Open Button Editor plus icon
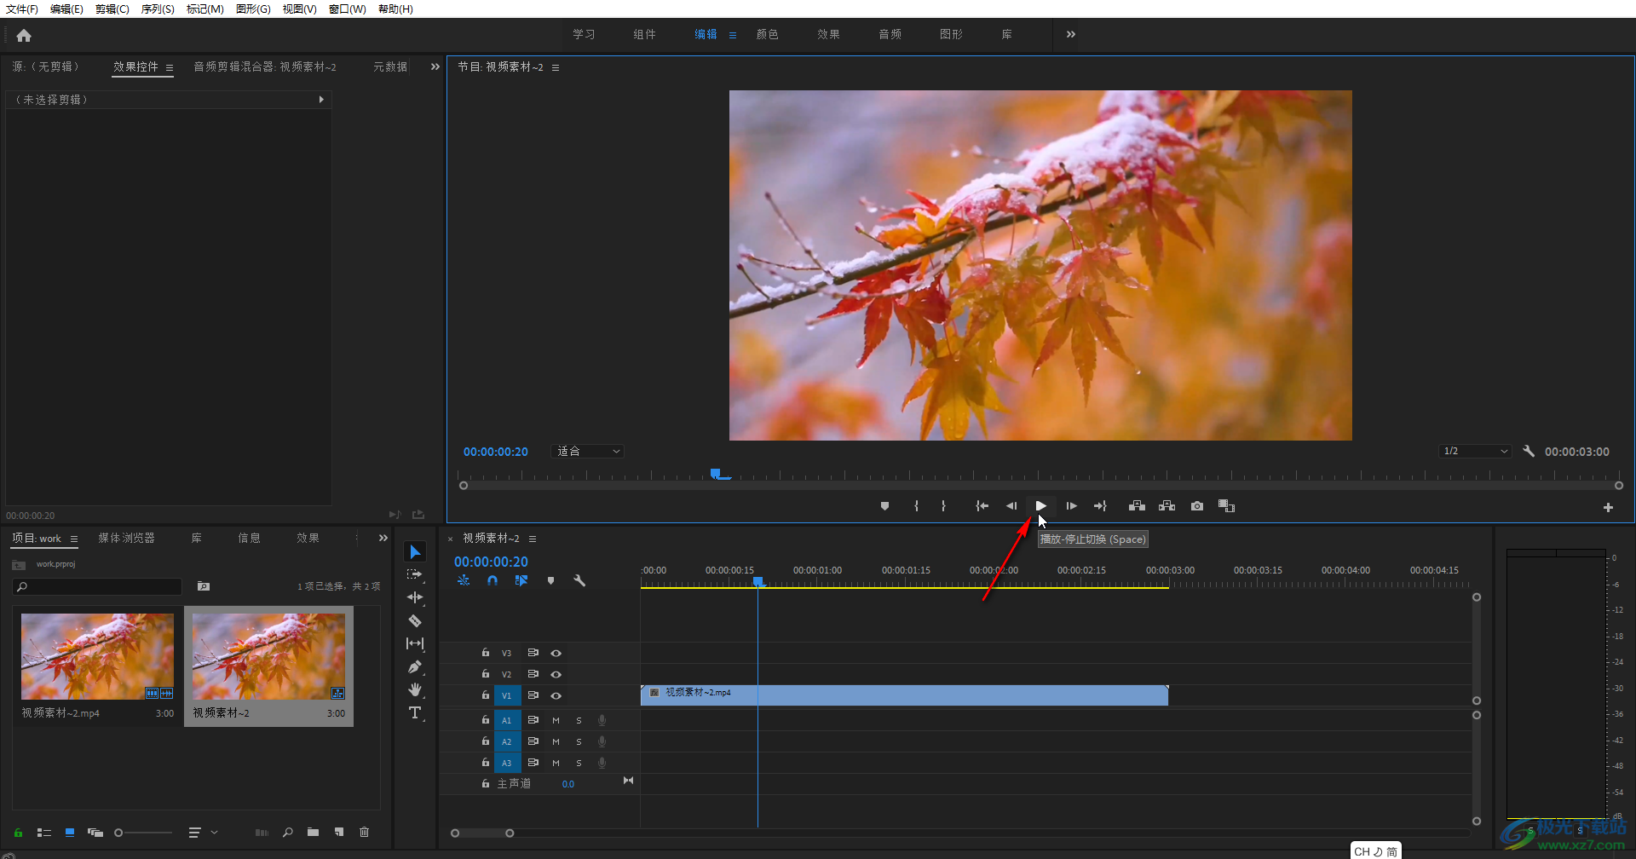Screen dimensions: 1636x859 click(x=1608, y=507)
